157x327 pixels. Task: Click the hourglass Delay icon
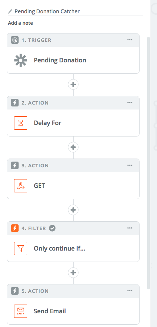coord(20,123)
